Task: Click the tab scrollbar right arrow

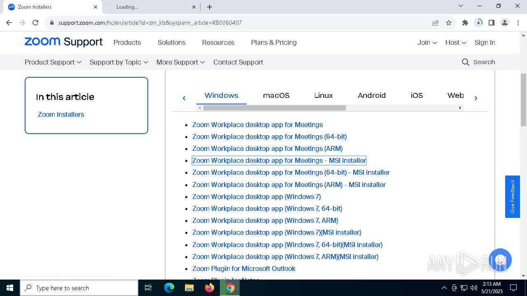Action: tap(460, 108)
